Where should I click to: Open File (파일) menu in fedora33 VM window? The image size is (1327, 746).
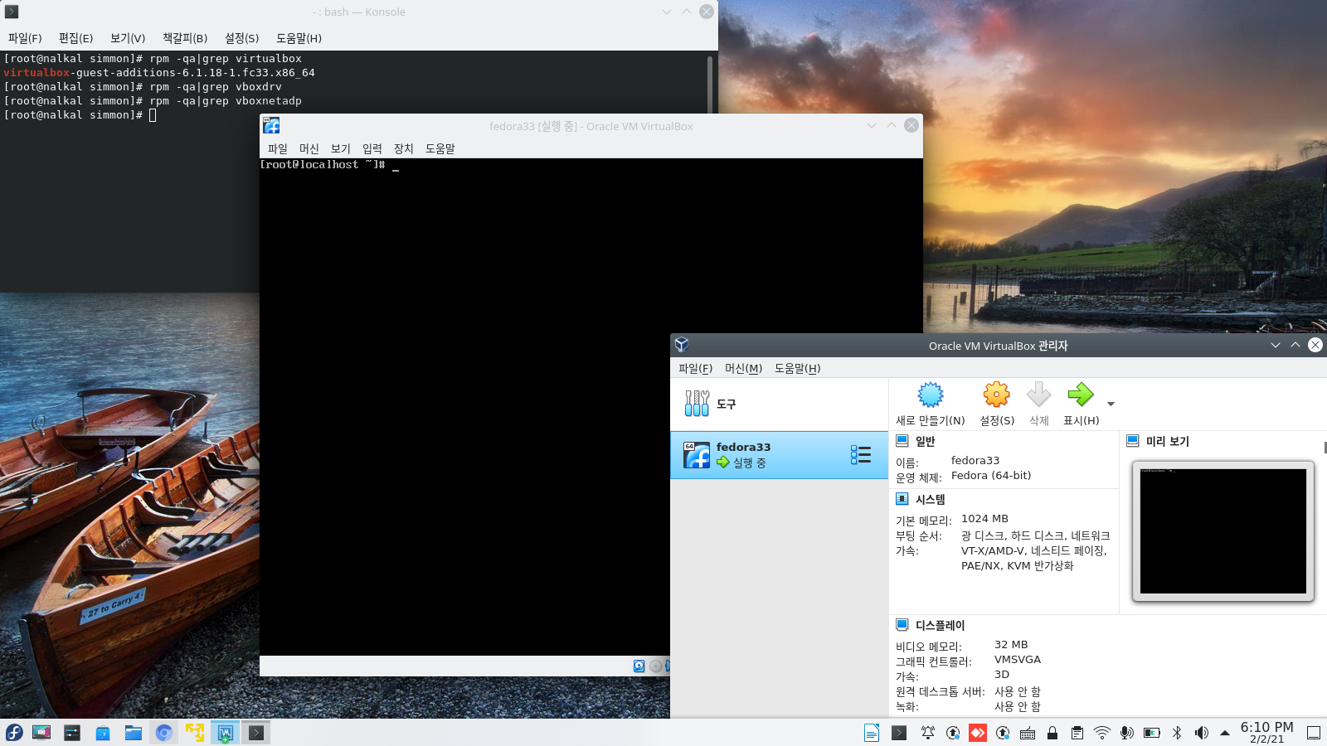click(x=278, y=148)
